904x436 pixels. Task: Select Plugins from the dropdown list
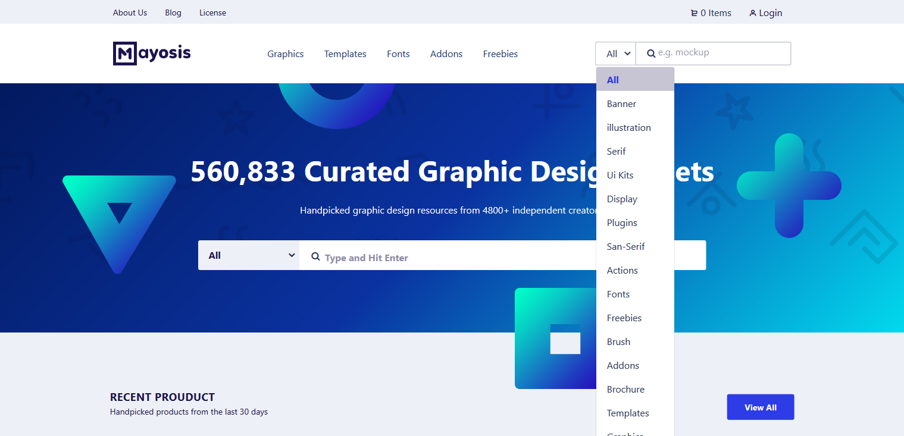coord(635,222)
